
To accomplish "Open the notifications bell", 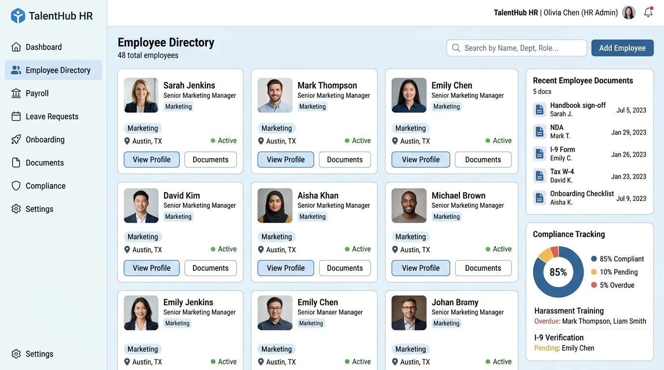I will tap(648, 13).
